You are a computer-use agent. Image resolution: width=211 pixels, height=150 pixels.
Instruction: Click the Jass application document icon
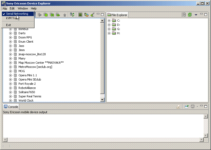click(15, 46)
